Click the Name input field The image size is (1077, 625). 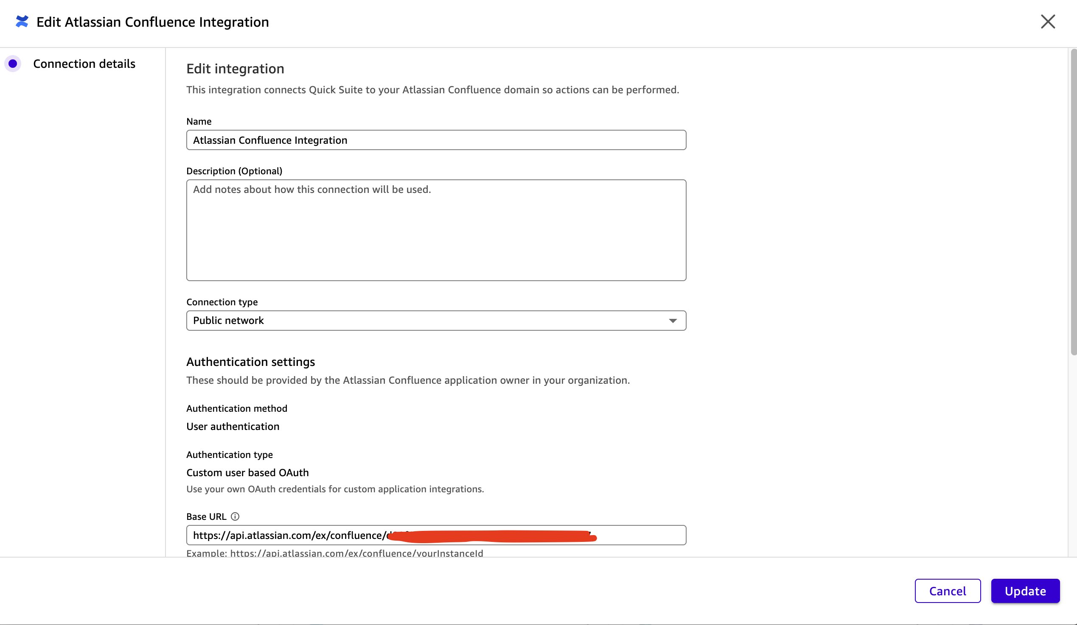click(x=436, y=140)
